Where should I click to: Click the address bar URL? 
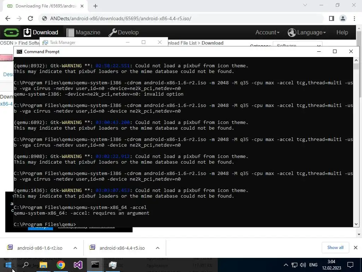(x=121, y=18)
